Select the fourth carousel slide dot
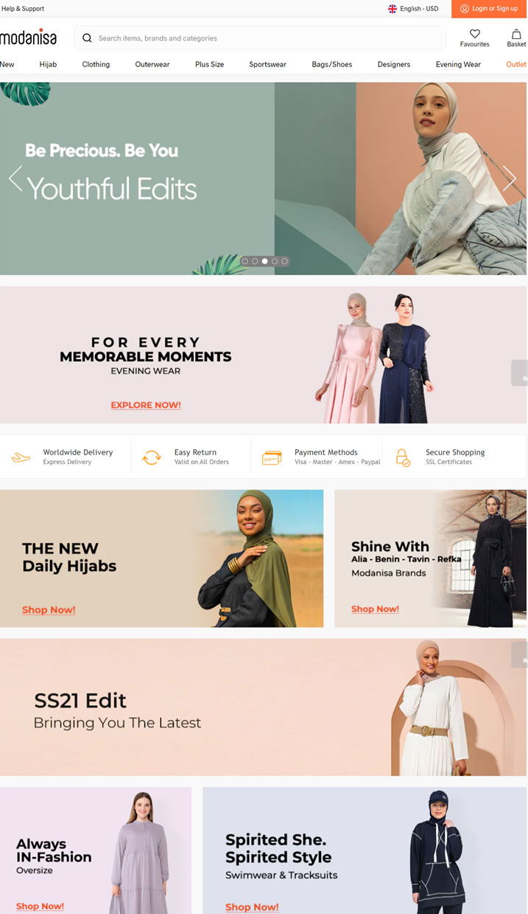The height and width of the screenshot is (914, 528). [x=275, y=261]
